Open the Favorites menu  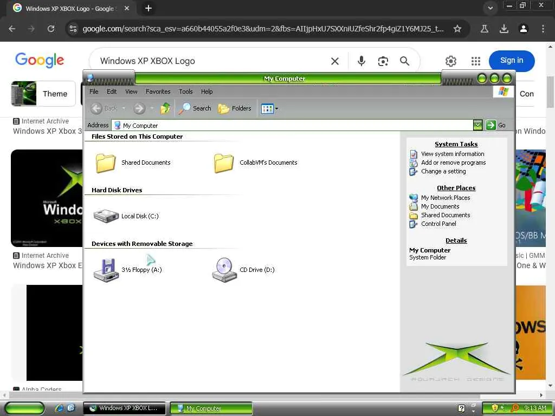tap(158, 92)
